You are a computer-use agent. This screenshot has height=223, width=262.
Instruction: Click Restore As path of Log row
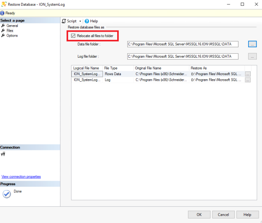(x=217, y=80)
